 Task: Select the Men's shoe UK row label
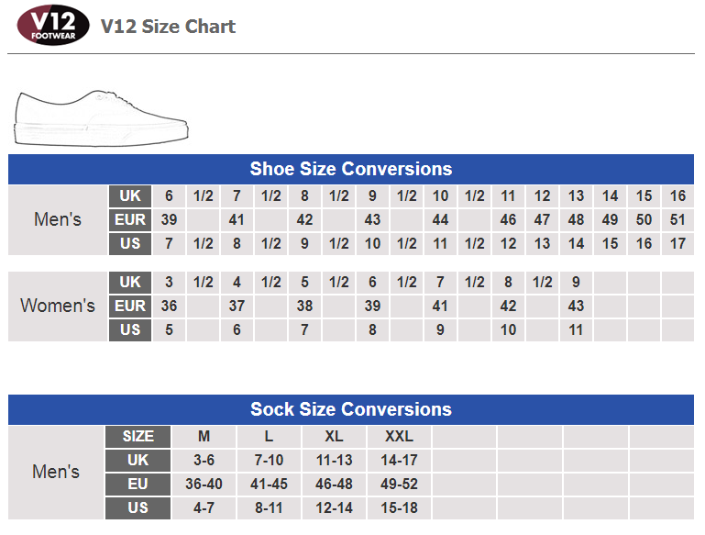pos(130,196)
